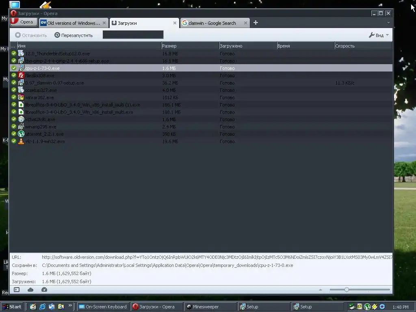416x312 pixels.
Task: Select ccsetup327.exe download row
Action: pos(201,90)
